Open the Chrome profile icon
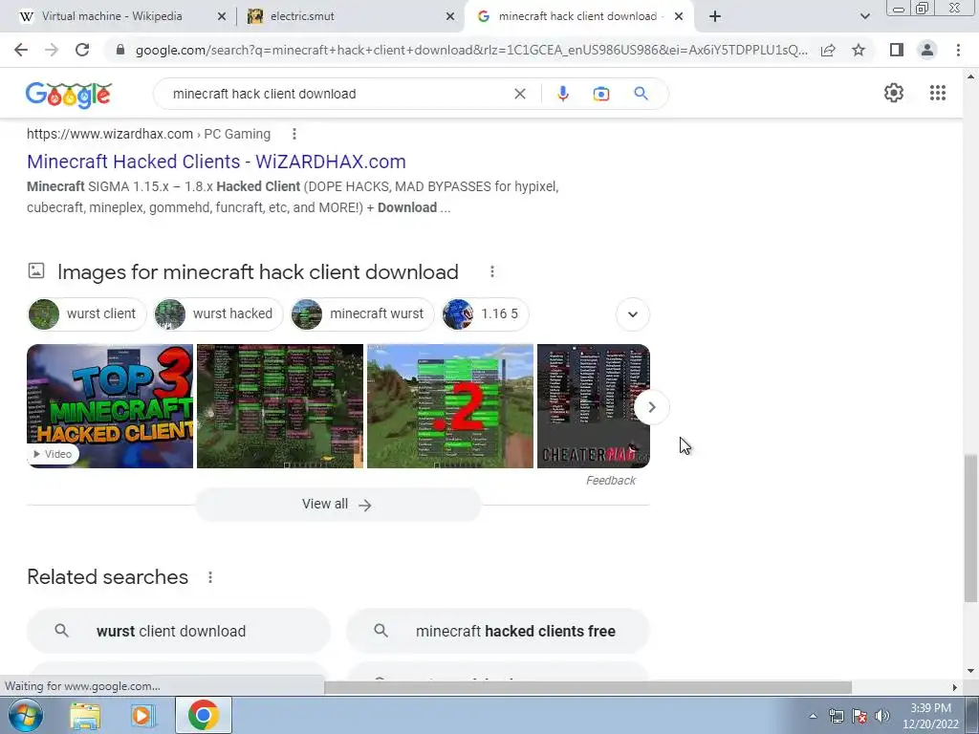 [x=927, y=50]
